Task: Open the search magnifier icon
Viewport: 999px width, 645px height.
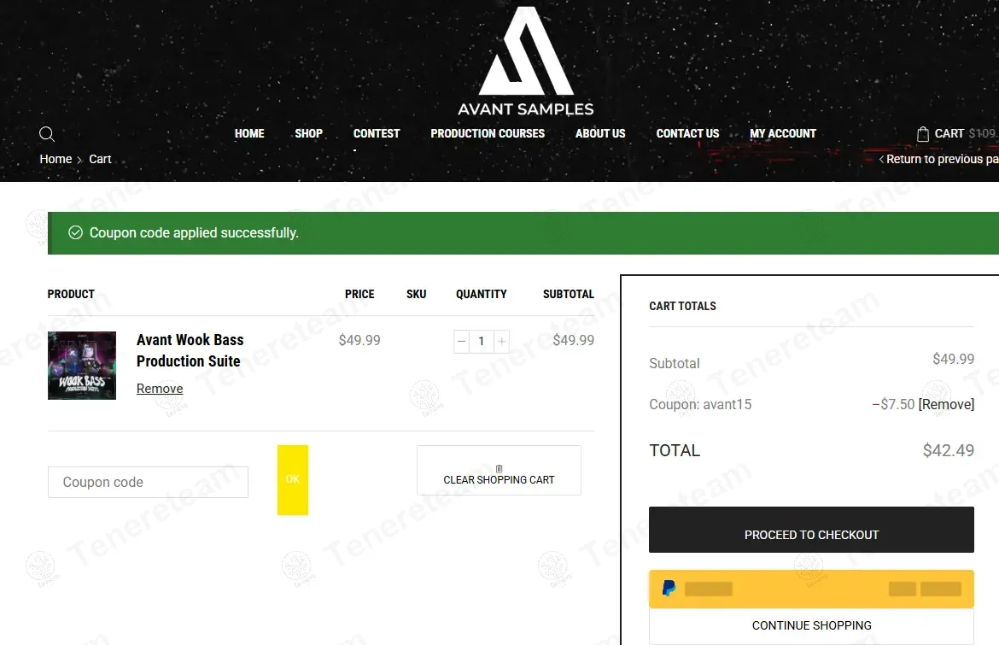Action: click(x=46, y=134)
